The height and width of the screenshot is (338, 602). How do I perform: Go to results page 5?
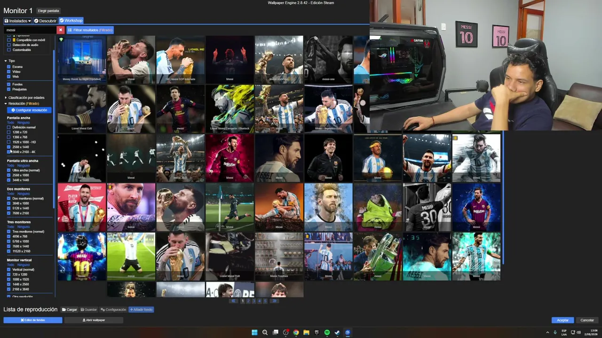[265, 301]
